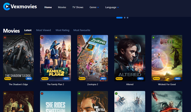Click Movies badge on Zootopia 2
This screenshot has width=191, height=112.
coord(82,78)
